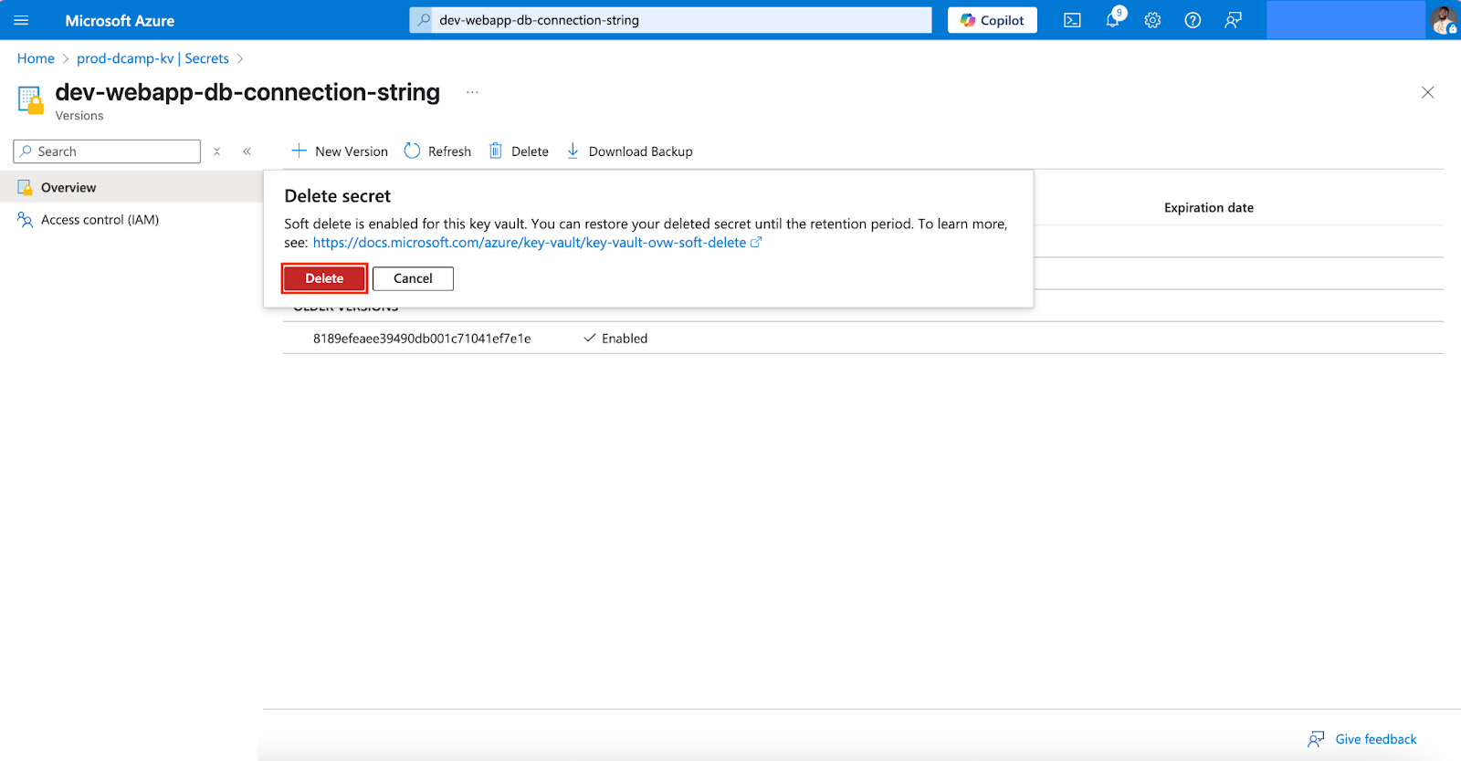This screenshot has width=1461, height=761.
Task: Cancel the delete secret dialog
Action: click(413, 278)
